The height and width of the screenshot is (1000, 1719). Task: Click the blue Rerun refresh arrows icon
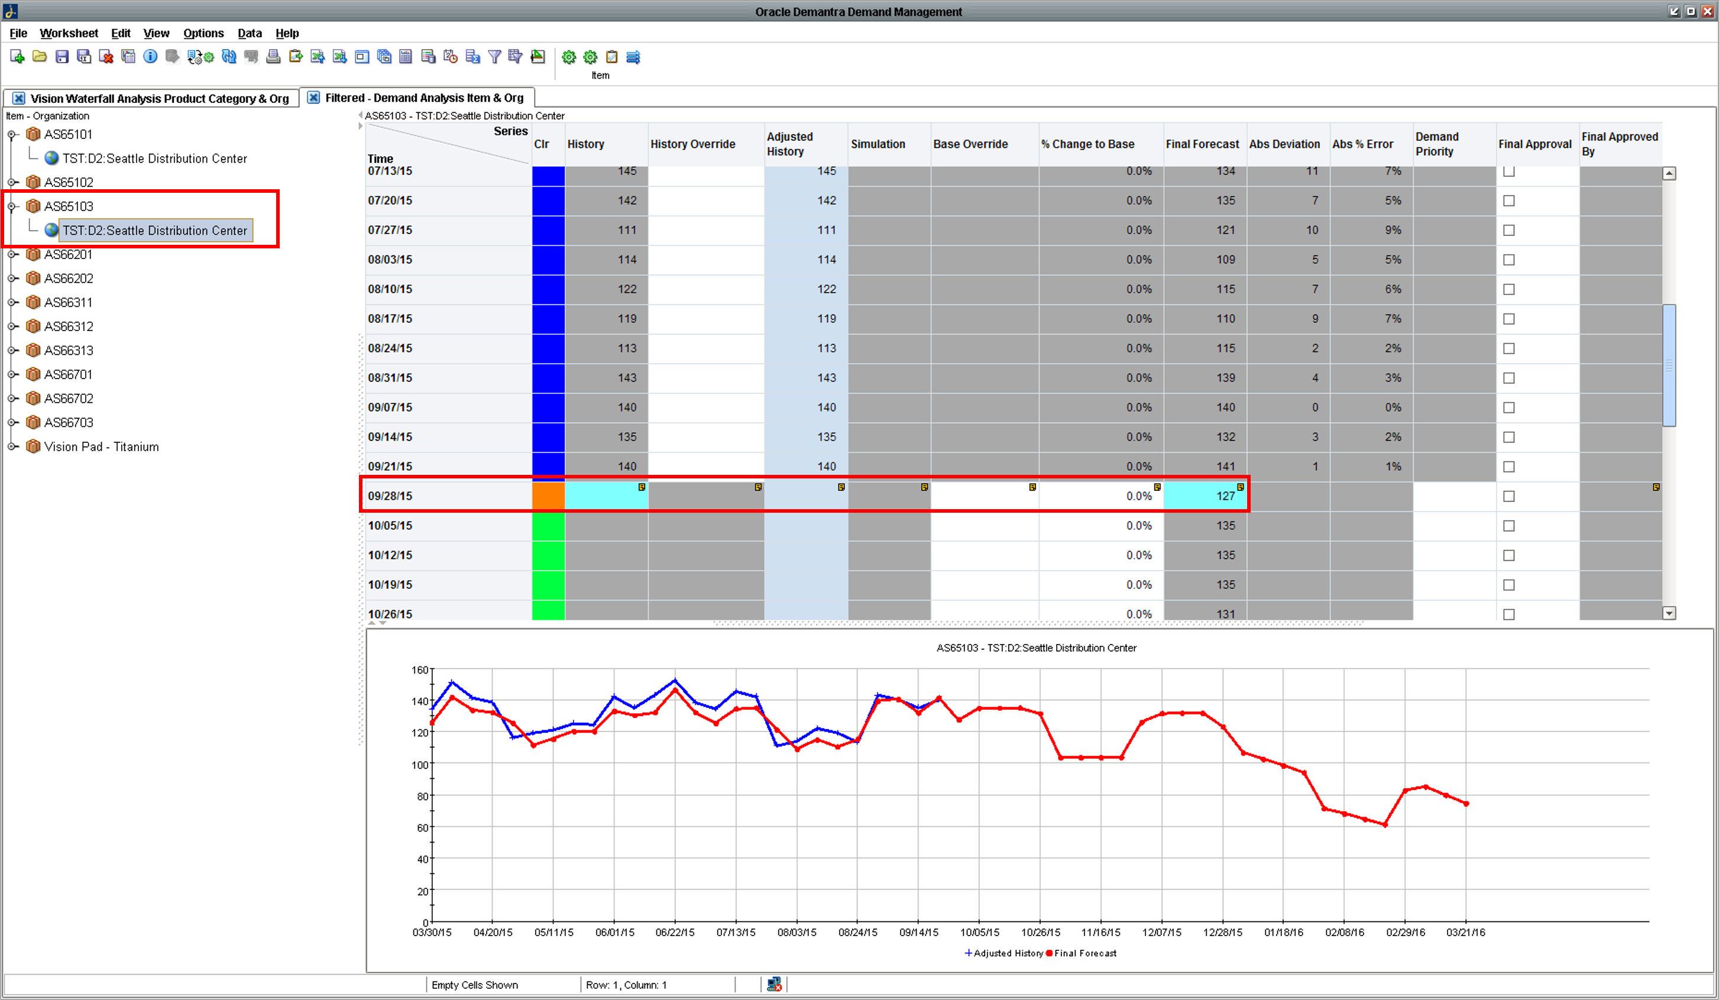pos(228,57)
